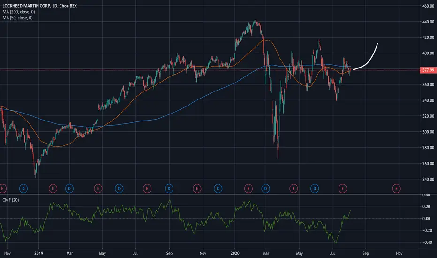The image size is (437, 258).
Task: Open the earnings E marker of late January 2020
Action: [x=249, y=189]
